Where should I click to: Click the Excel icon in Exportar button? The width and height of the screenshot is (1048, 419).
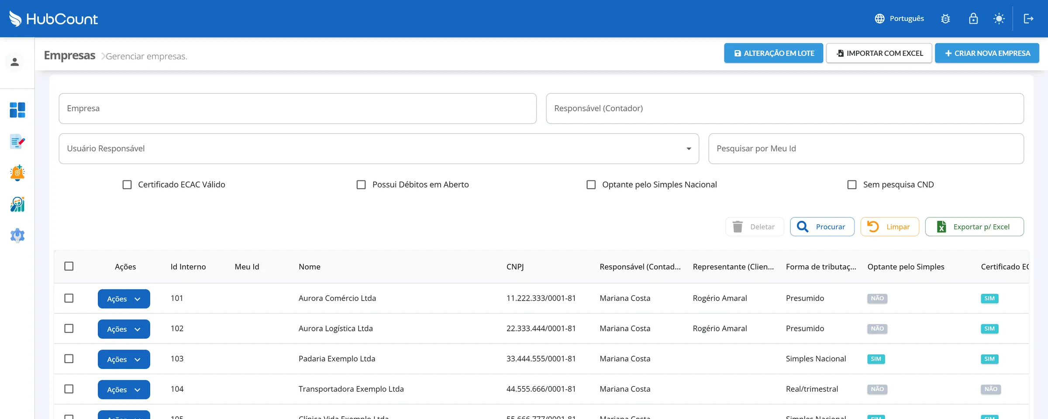[x=941, y=227]
